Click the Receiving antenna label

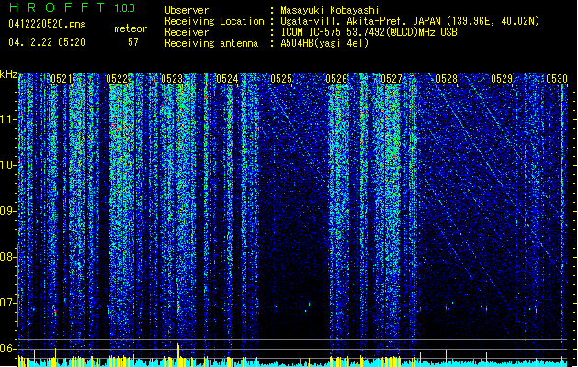[x=211, y=43]
